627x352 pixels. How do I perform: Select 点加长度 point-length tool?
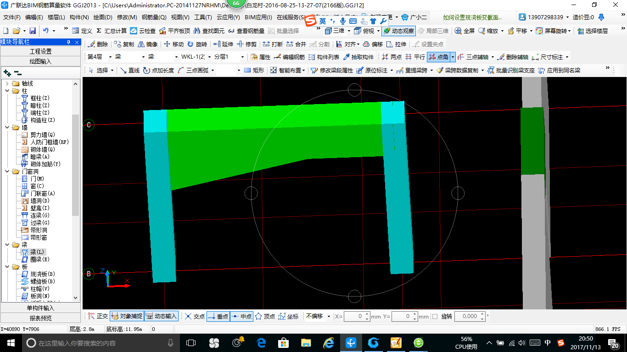point(158,71)
